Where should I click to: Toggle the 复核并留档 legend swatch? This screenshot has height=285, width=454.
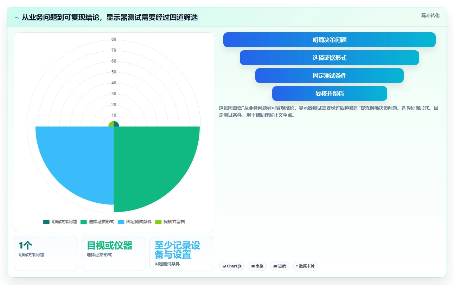tap(158, 222)
